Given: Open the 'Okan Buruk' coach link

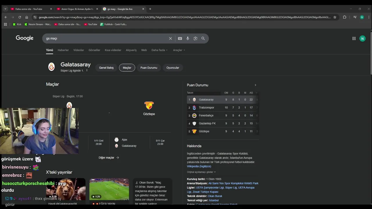Looking at the screenshot, I should [x=215, y=196].
